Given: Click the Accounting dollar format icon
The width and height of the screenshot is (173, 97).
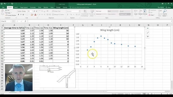Looking at the screenshot, I should point(68,15).
